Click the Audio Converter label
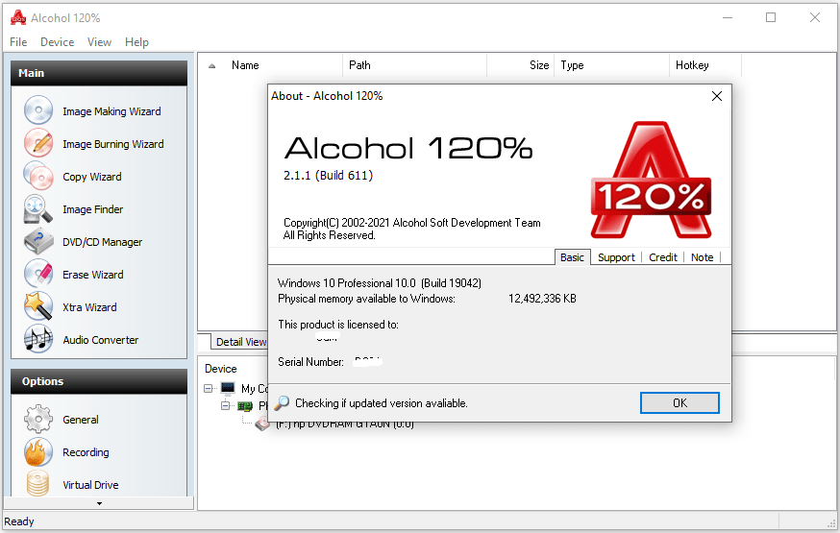Image resolution: width=840 pixels, height=533 pixels. pyautogui.click(x=100, y=340)
